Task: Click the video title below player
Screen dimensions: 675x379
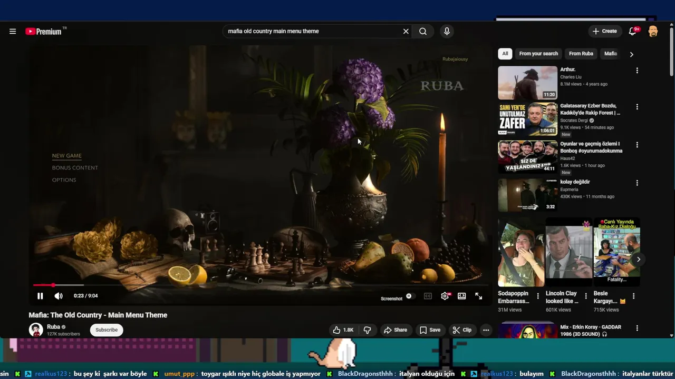Action: pyautogui.click(x=98, y=315)
